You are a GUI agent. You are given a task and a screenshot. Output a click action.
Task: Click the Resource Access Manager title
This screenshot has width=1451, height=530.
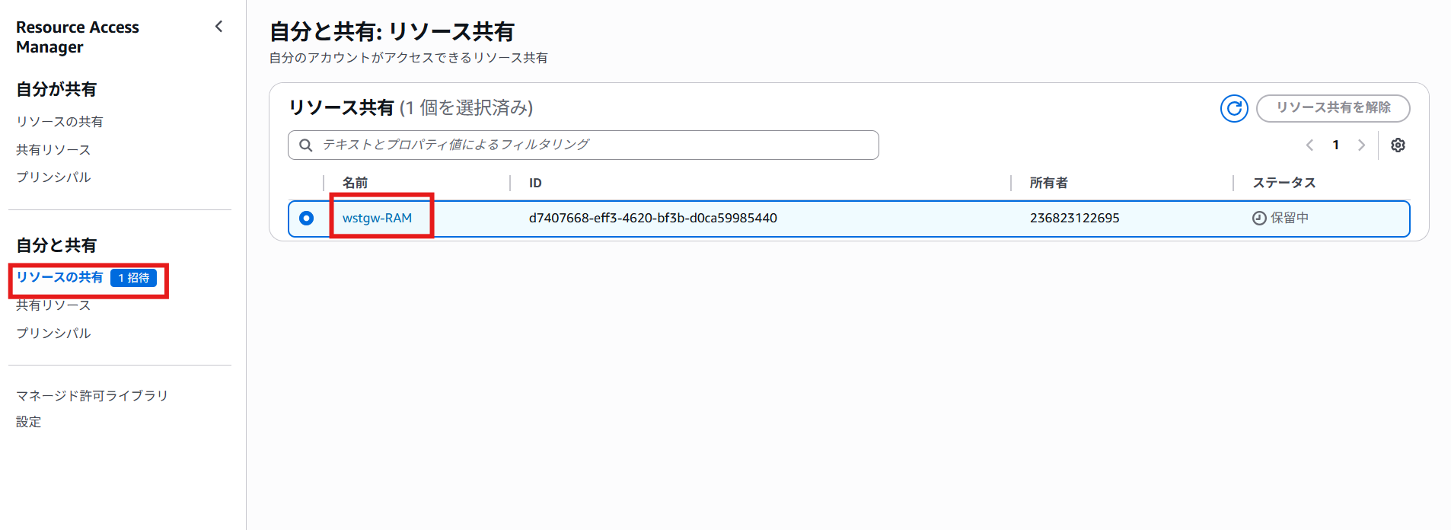click(77, 37)
